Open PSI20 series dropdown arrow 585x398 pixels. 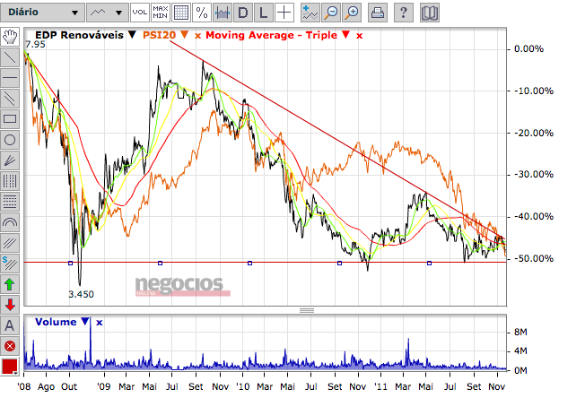tap(184, 35)
